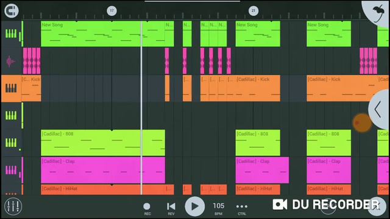
Task: Jump to bar 21 marker
Action: pos(253,11)
